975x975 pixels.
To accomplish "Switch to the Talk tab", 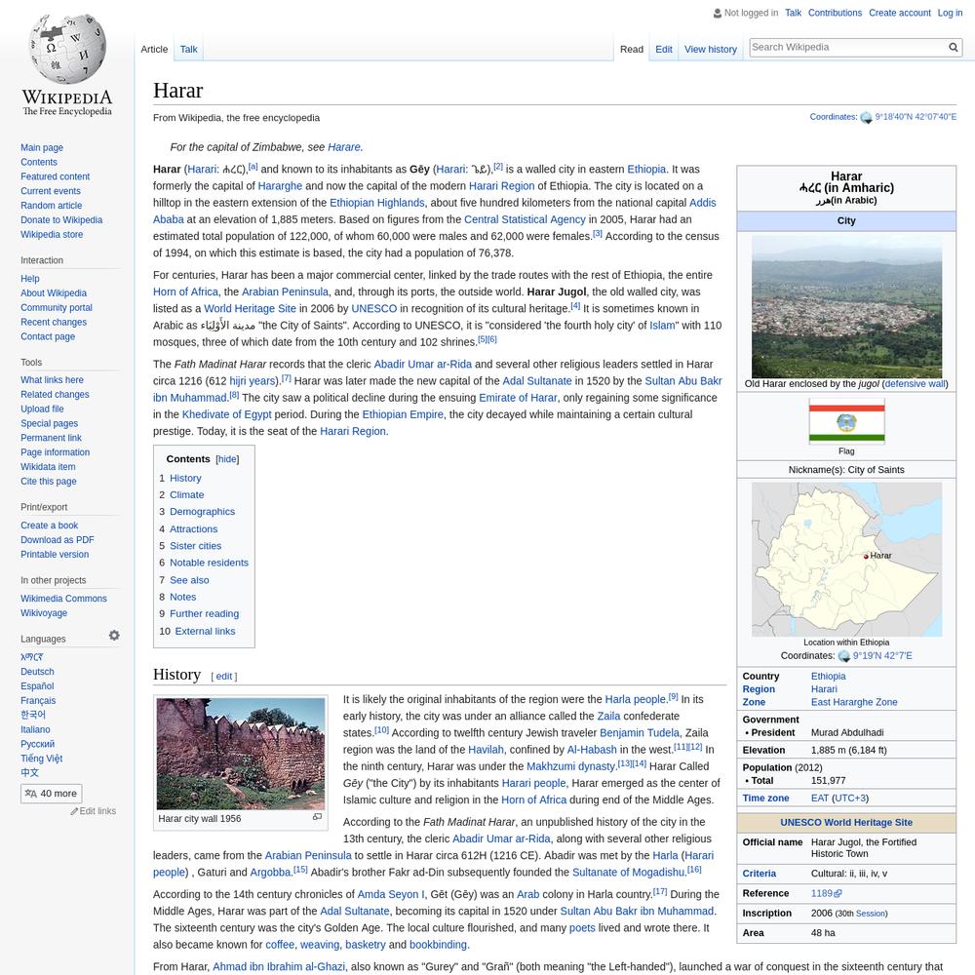I will coord(188,49).
